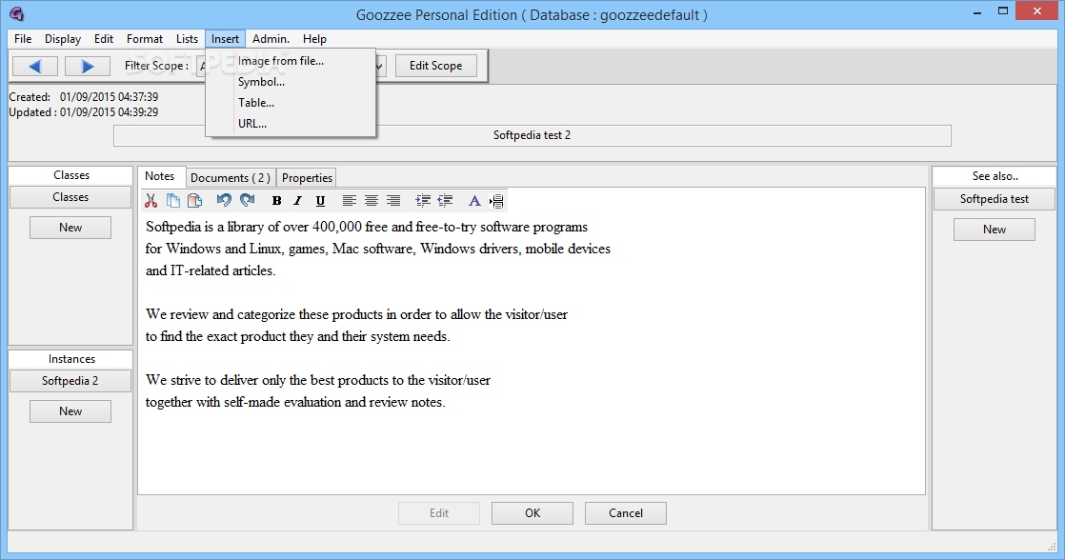Switch to the Properties tab

point(307,178)
